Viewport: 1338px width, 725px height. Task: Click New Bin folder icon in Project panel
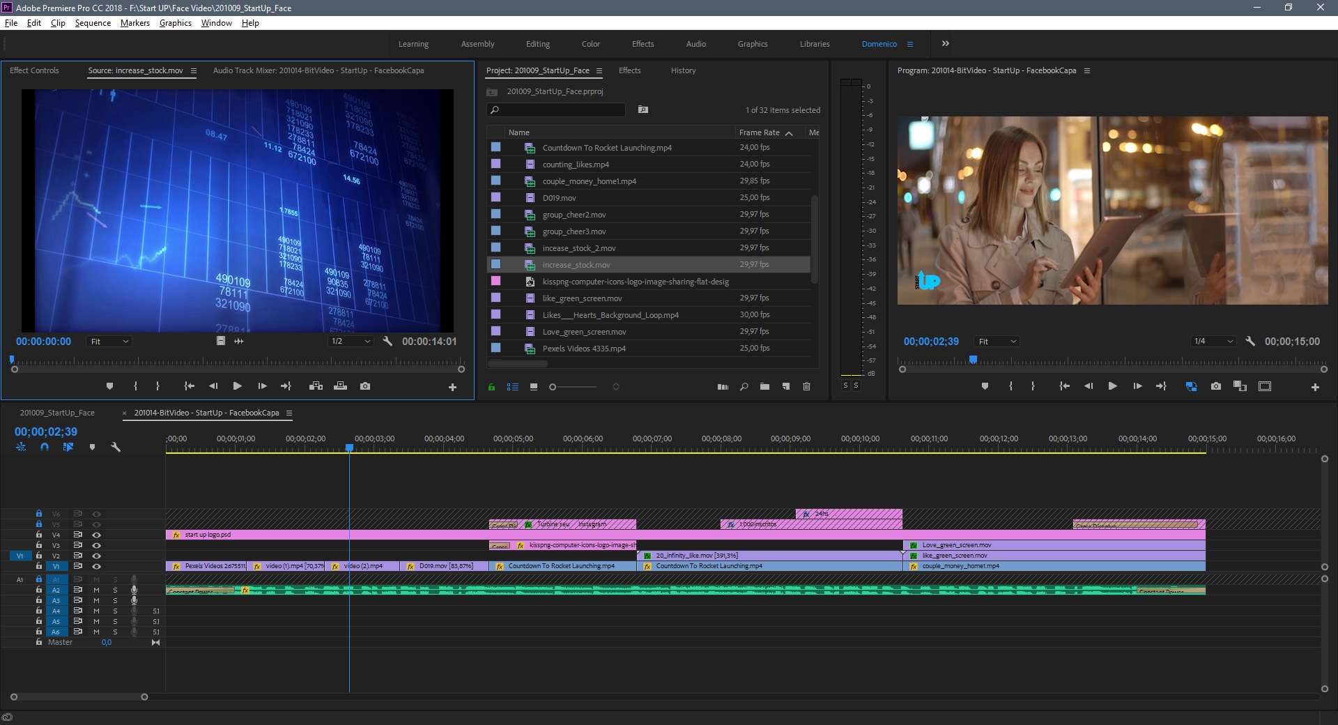[764, 387]
